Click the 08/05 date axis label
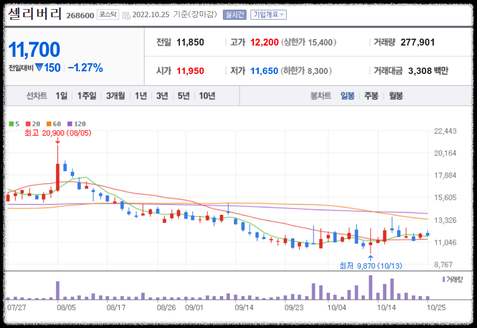477x328 pixels. 66,308
